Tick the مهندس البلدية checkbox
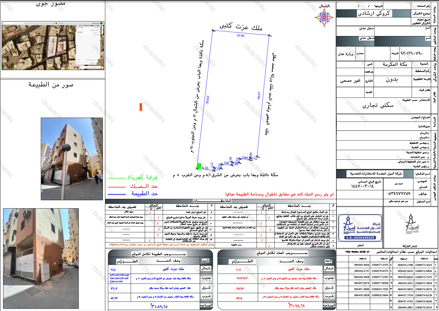Screen dimensions: 439x311 point(428,148)
